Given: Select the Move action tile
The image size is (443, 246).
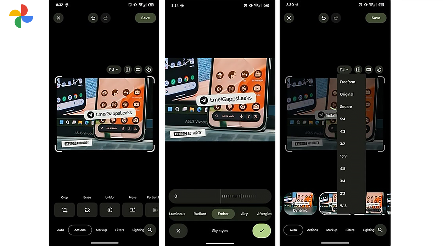Looking at the screenshot, I should coord(133,210).
